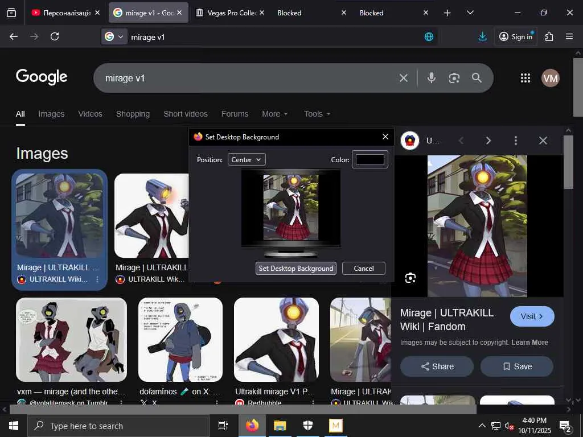Viewport: 583px width, 437px height.
Task: Show next image in preview panel
Action: pos(488,141)
